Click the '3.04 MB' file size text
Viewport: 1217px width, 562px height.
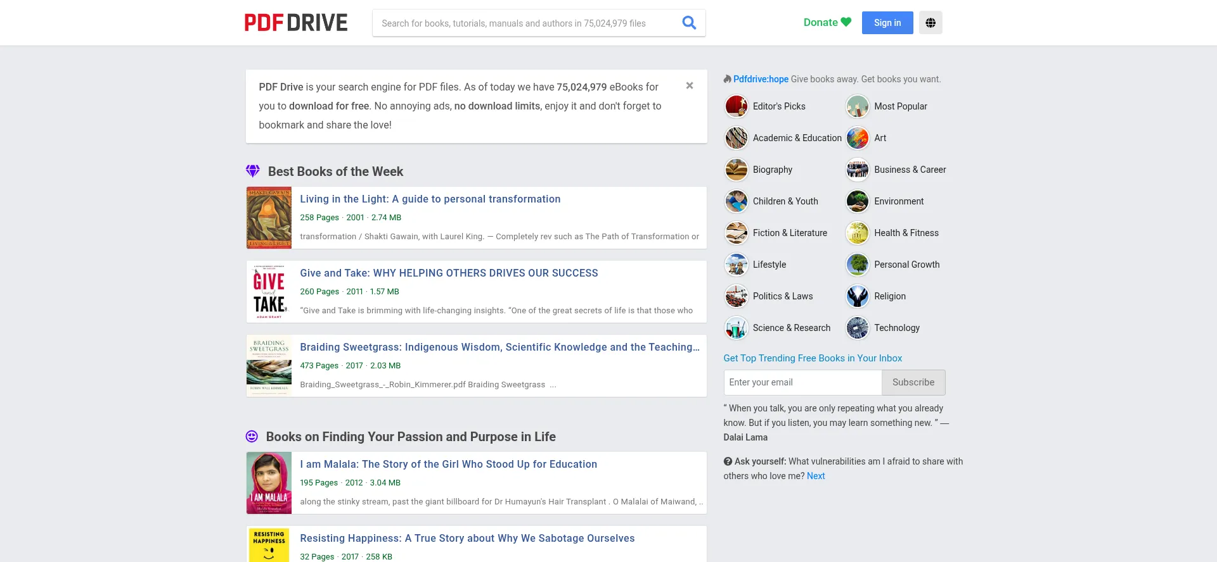pyautogui.click(x=385, y=483)
